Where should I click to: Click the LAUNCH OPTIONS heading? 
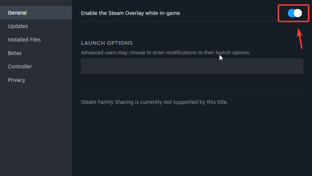107,43
